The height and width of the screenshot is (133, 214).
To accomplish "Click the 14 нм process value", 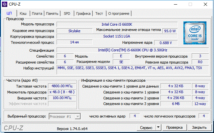I will coord(74,42).
